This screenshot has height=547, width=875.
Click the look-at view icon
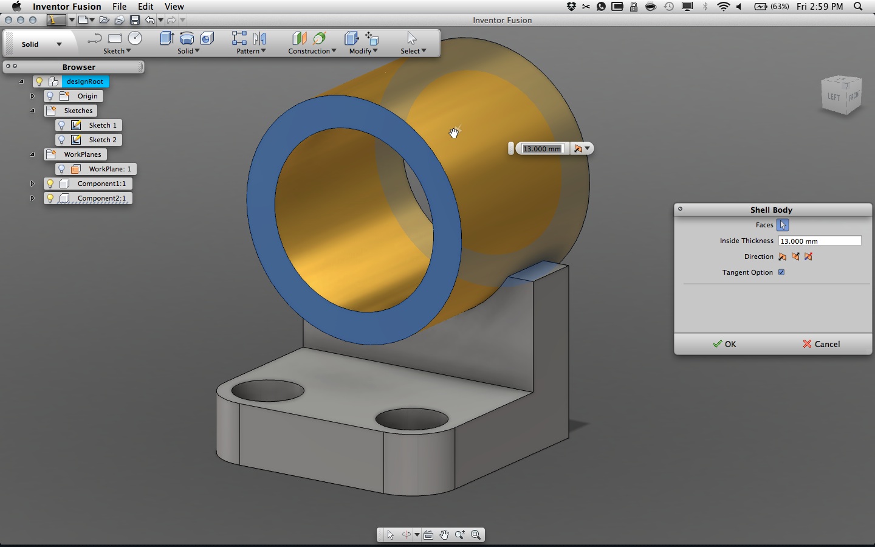coord(428,535)
